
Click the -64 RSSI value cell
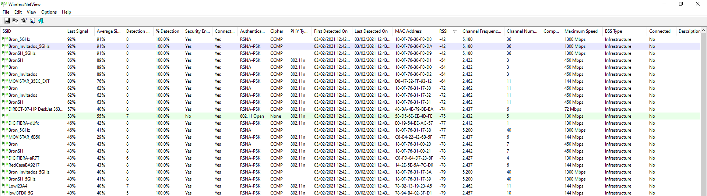pyautogui.click(x=442, y=81)
